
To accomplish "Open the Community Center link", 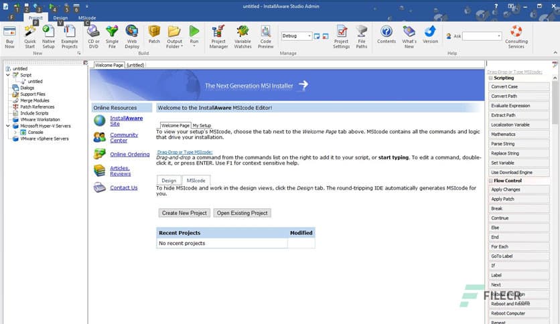I will [124, 137].
